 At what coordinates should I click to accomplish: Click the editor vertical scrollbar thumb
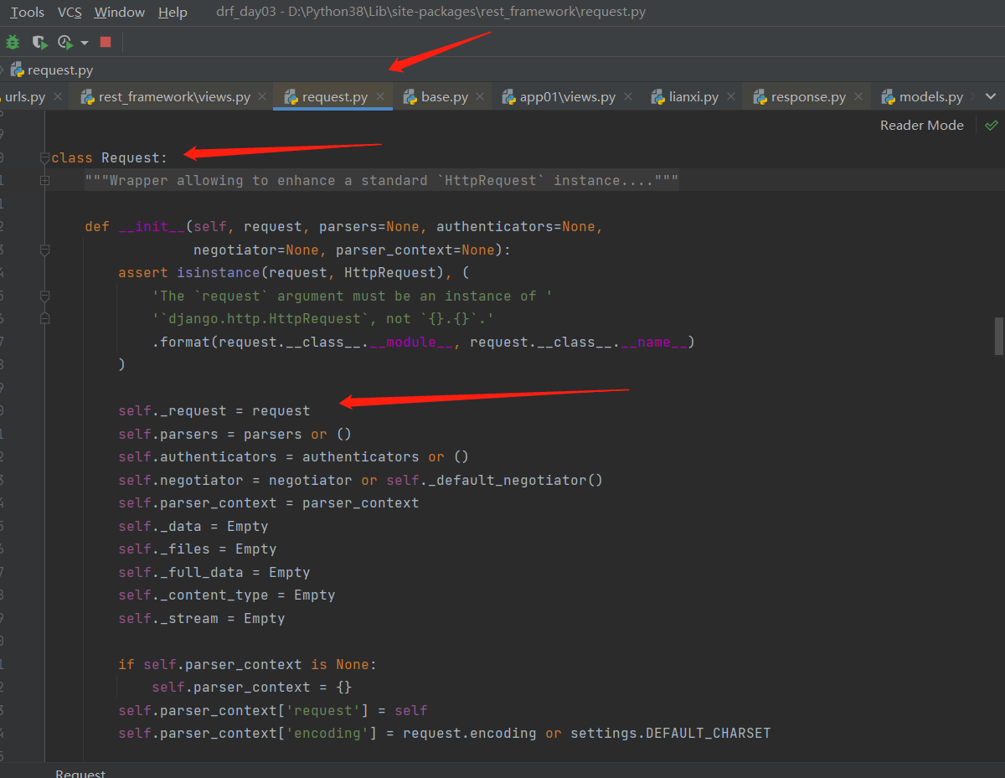pyautogui.click(x=999, y=336)
